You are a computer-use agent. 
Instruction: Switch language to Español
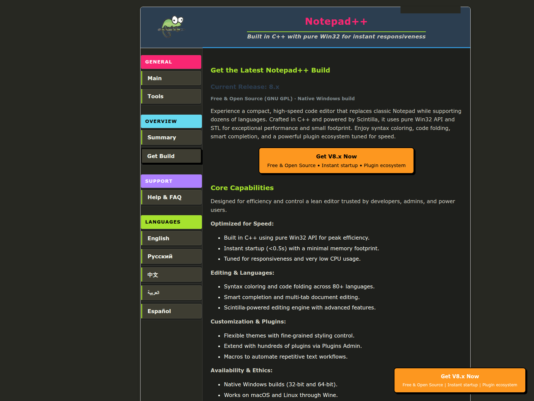(171, 311)
